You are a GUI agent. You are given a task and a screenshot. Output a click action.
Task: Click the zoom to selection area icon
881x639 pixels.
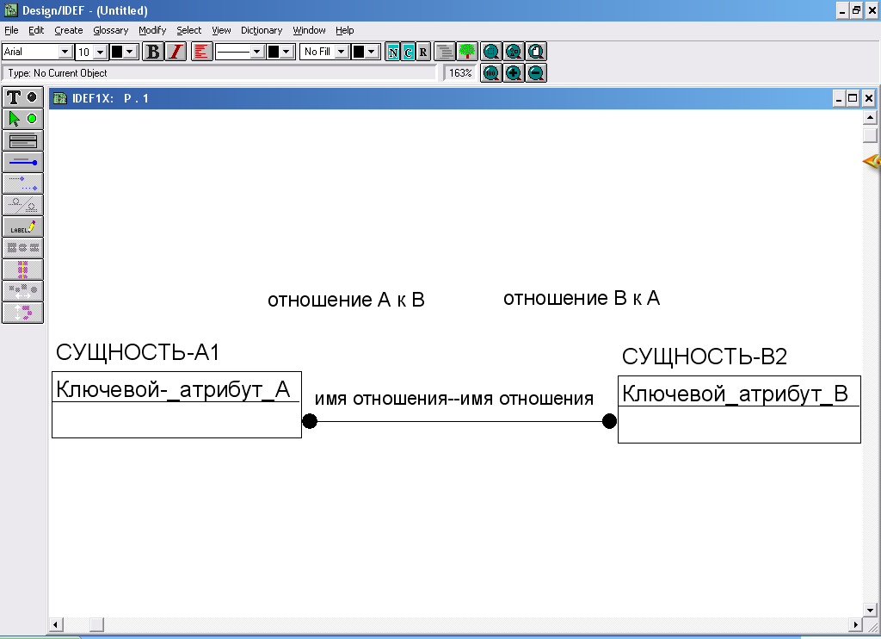click(x=491, y=52)
